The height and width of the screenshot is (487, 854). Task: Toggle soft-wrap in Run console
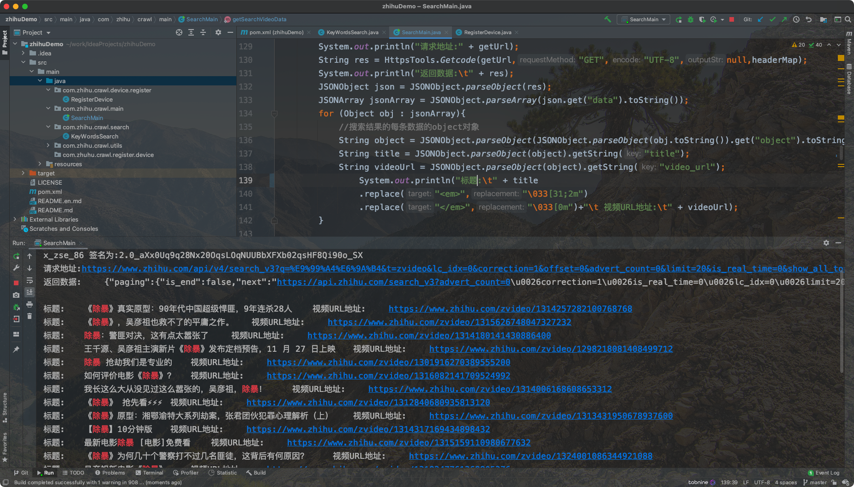[x=30, y=281]
